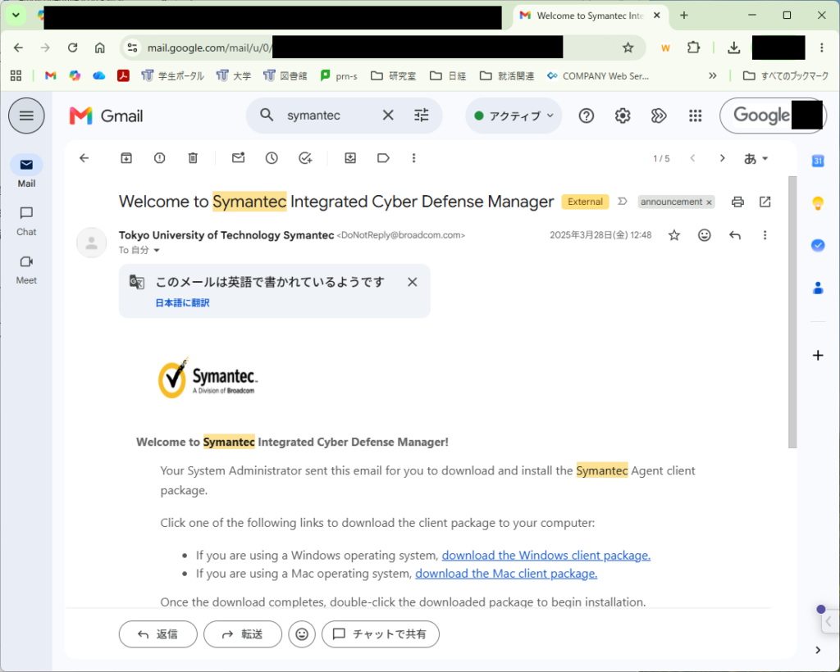
Task: Open the Gmail main menu hamburger
Action: tap(26, 116)
